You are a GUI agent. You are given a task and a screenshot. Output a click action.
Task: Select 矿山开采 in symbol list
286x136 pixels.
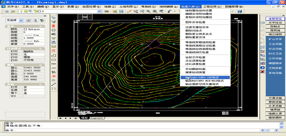point(275,39)
